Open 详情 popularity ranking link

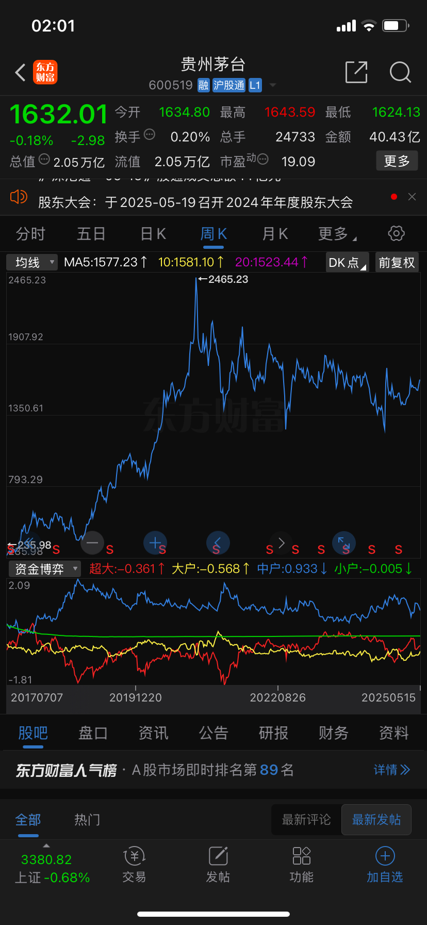coord(392,770)
